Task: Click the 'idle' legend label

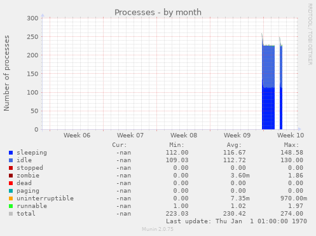Action: pos(24,160)
